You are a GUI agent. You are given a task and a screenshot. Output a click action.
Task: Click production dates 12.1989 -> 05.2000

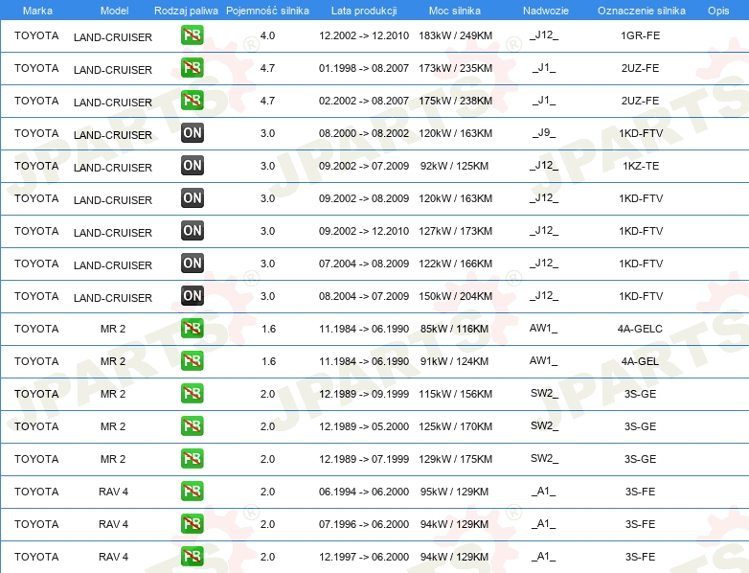(x=364, y=426)
